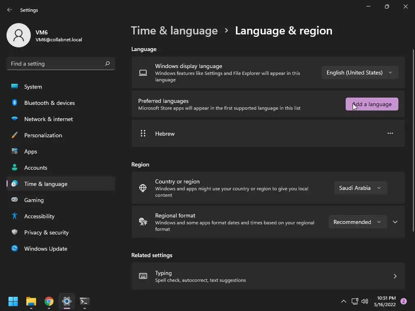The image size is (415, 311).
Task: Click the Accounts person icon
Action: (x=15, y=167)
